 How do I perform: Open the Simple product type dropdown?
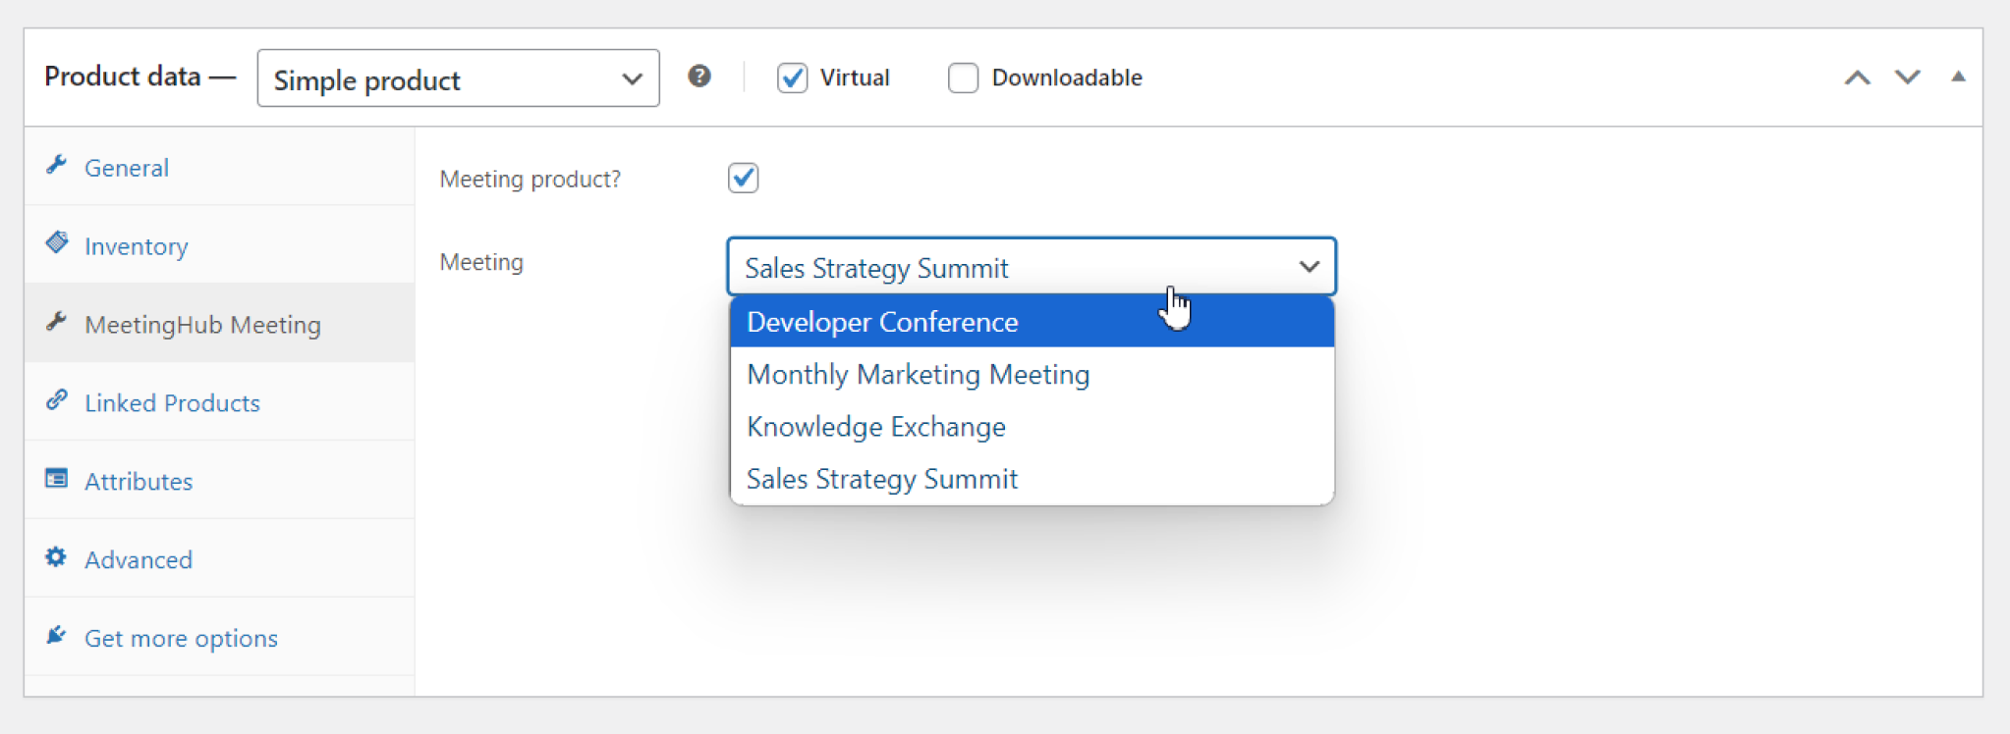[x=458, y=79]
